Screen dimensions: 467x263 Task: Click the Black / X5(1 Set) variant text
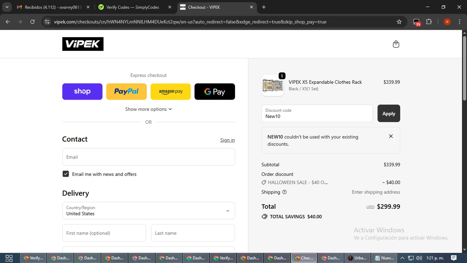point(304,89)
